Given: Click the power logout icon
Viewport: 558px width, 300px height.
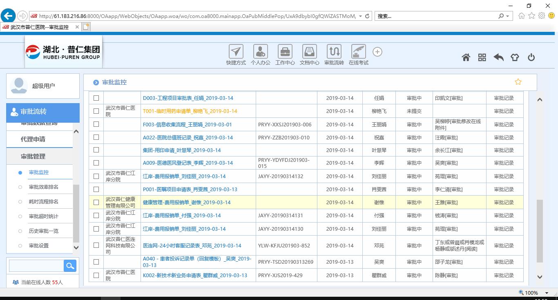Looking at the screenshot, I should coord(531,57).
